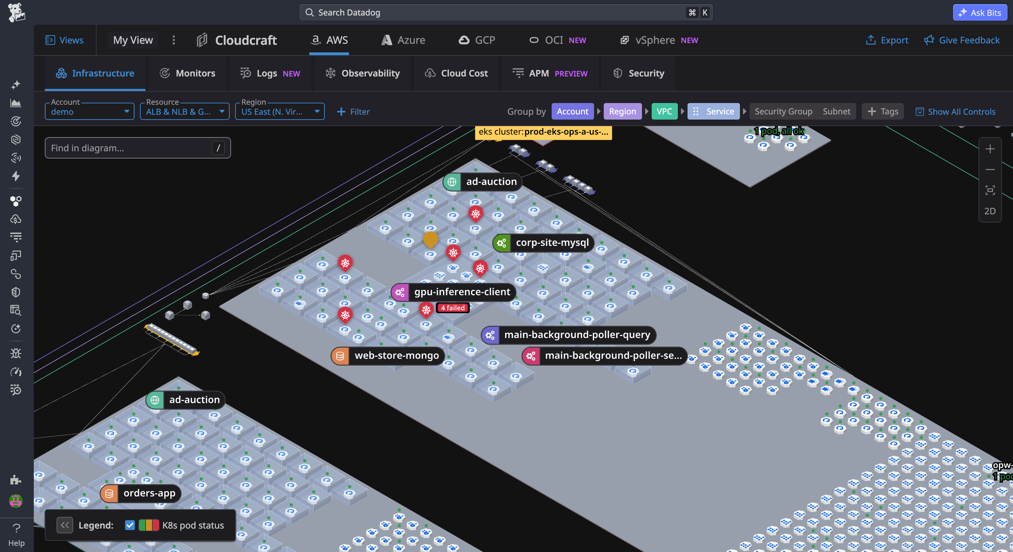Click the Cloudcraft logo icon
This screenshot has height=552, width=1013.
(x=202, y=40)
